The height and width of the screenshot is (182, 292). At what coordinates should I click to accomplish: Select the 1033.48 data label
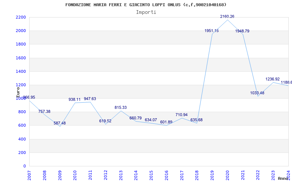coord(257,93)
